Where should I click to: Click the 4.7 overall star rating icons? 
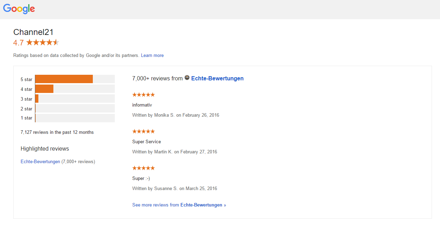pyautogui.click(x=43, y=42)
